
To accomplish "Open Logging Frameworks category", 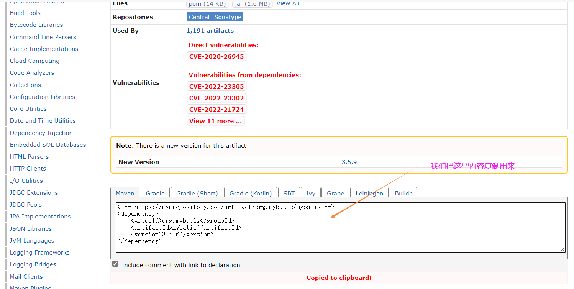I will [40, 252].
